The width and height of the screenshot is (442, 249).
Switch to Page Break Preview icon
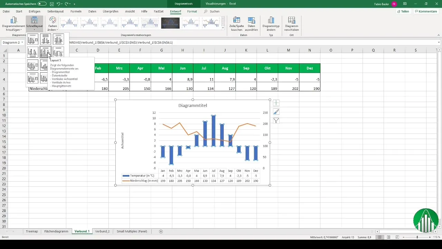coord(397,237)
